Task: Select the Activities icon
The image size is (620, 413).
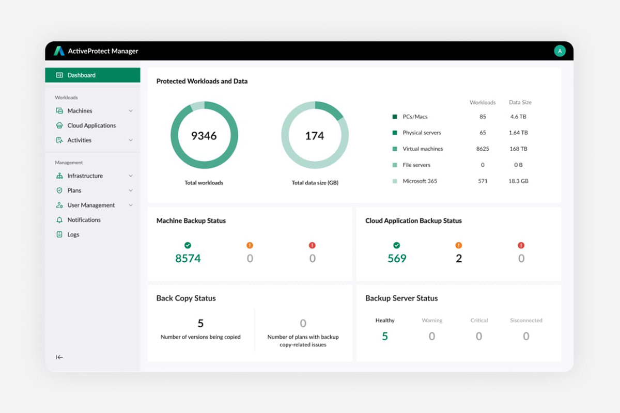Action: point(58,140)
